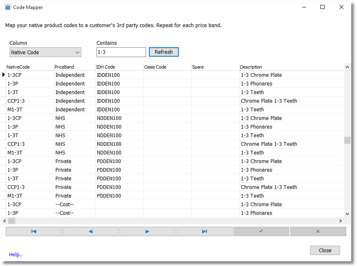Click the Description column header
Image resolution: width=357 pixels, height=267 pixels.
252,67
